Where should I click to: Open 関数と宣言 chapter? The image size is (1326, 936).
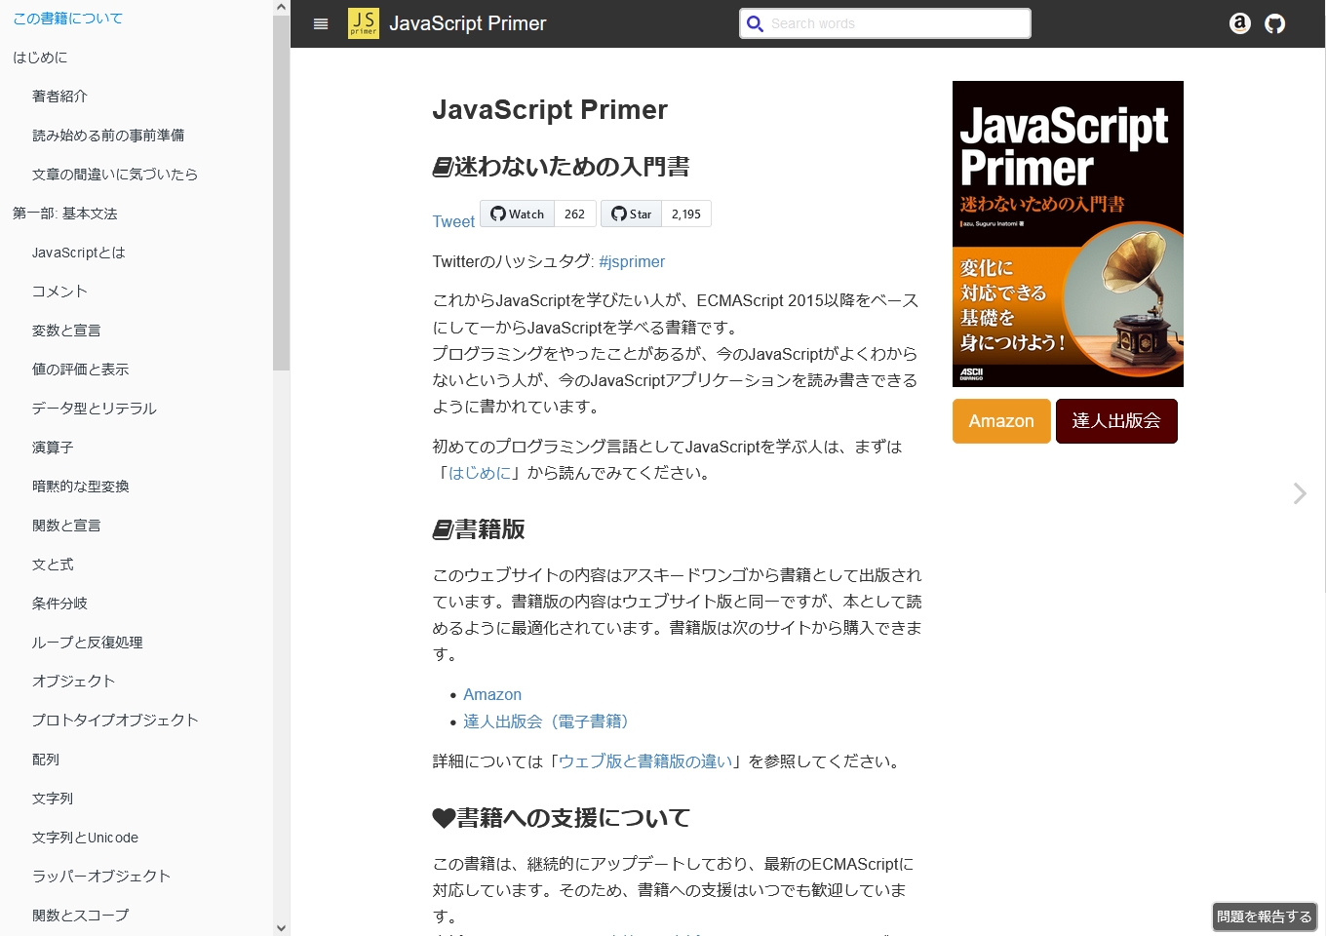point(66,526)
